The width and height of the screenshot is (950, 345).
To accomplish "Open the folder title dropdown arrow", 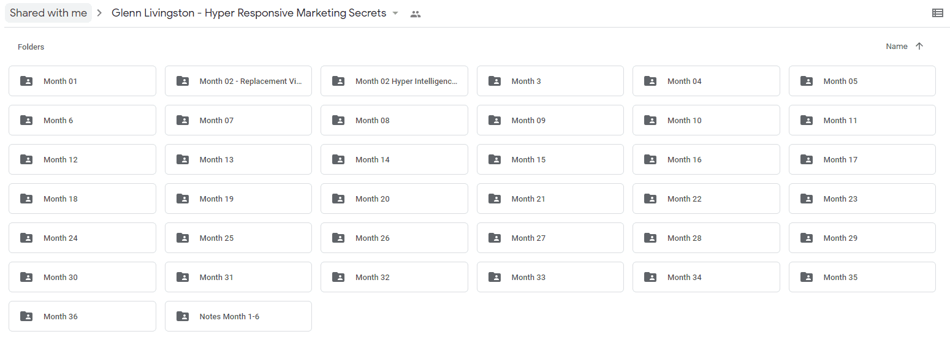I will [395, 13].
